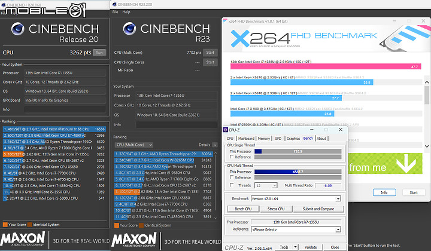Image resolution: width=431 pixels, height=251 pixels.
Task: Switch to the CPU tab in CPU-Z
Action: (230, 139)
